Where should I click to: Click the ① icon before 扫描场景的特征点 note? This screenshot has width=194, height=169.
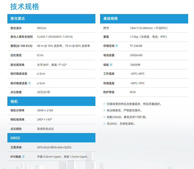coord(104,104)
